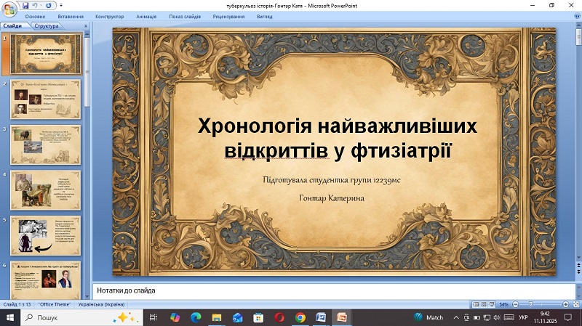Show hidden system tray icons
Screen dimensions: 582x326
456,317
